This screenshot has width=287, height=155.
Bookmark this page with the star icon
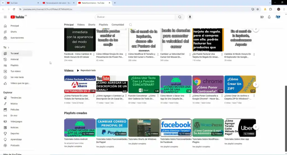coord(258,9)
